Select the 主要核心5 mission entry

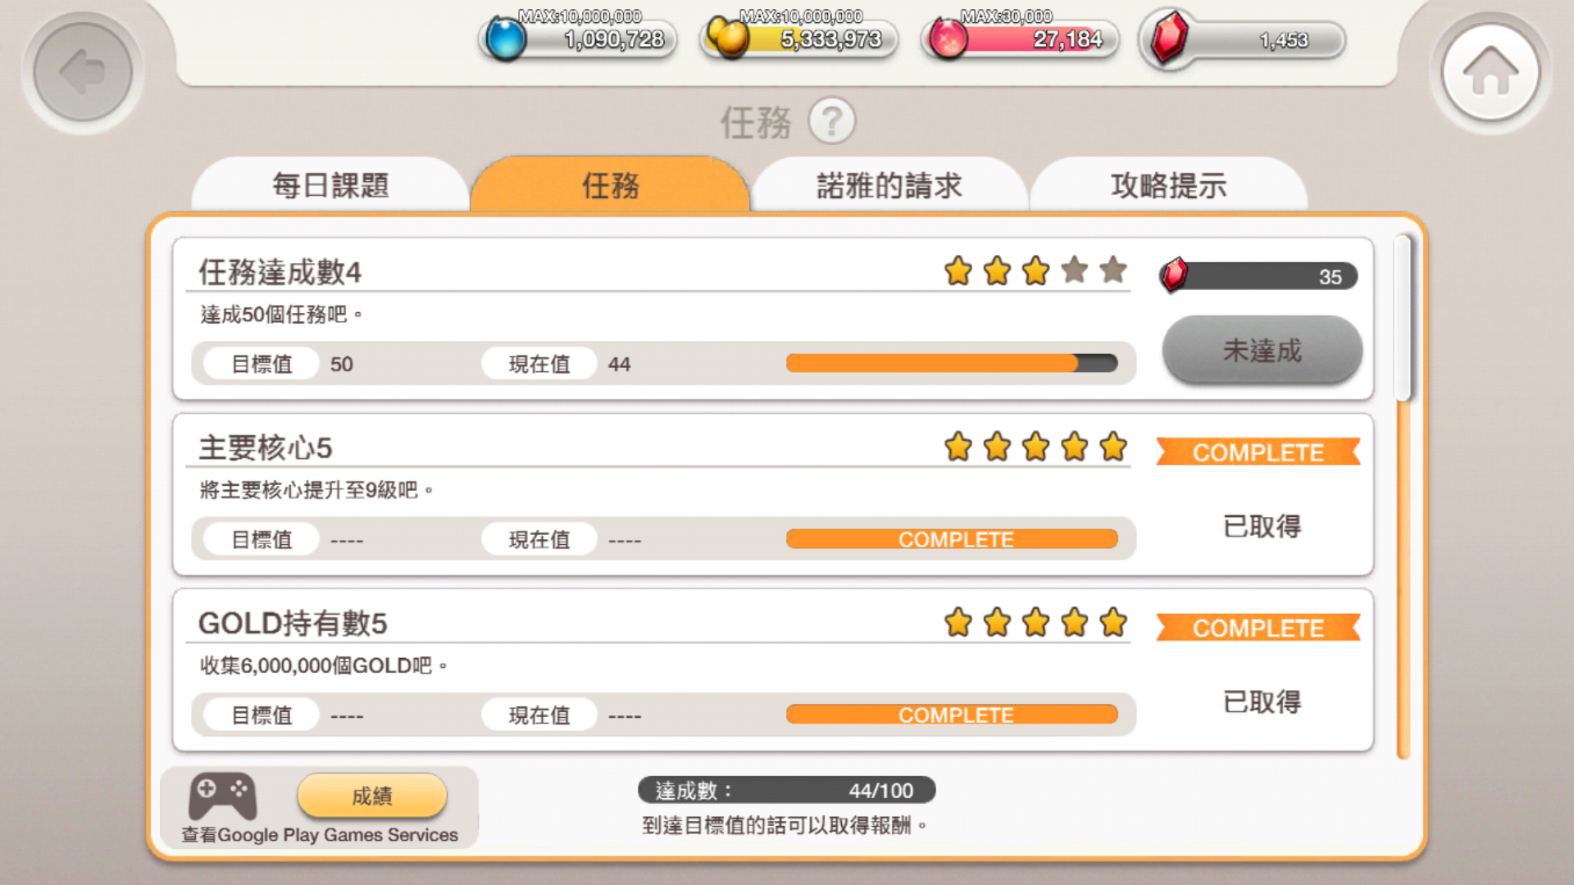click(773, 495)
